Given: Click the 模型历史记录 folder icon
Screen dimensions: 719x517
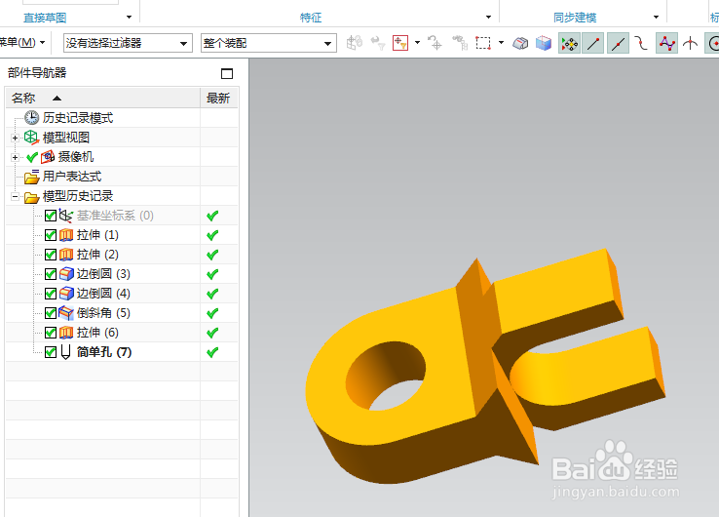Looking at the screenshot, I should click(31, 196).
